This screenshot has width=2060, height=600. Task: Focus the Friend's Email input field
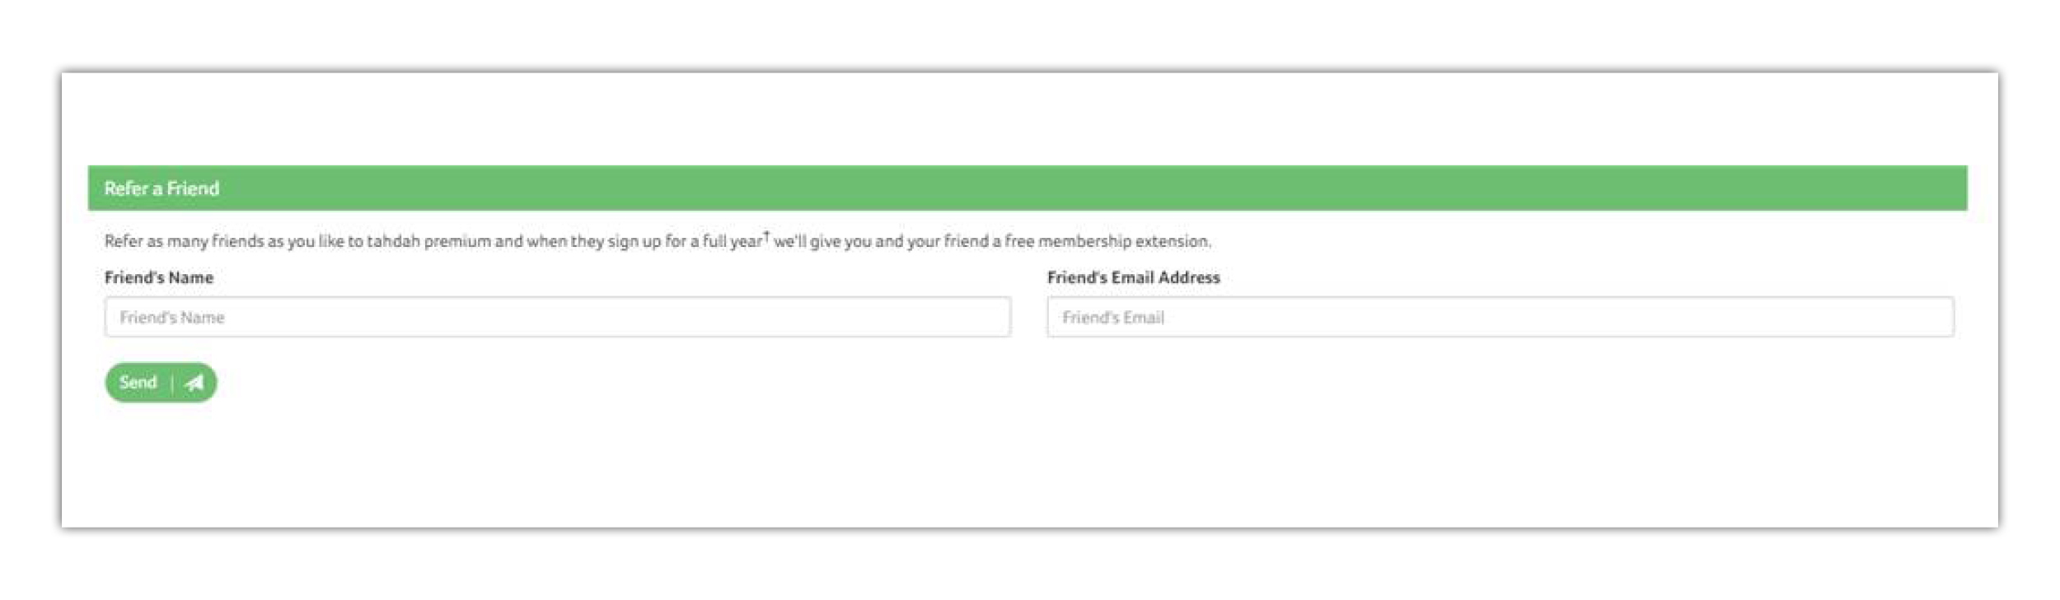point(1500,317)
